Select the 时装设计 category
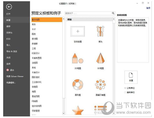Image resolution: width=154 pixels, height=118 pixels. 36,53
